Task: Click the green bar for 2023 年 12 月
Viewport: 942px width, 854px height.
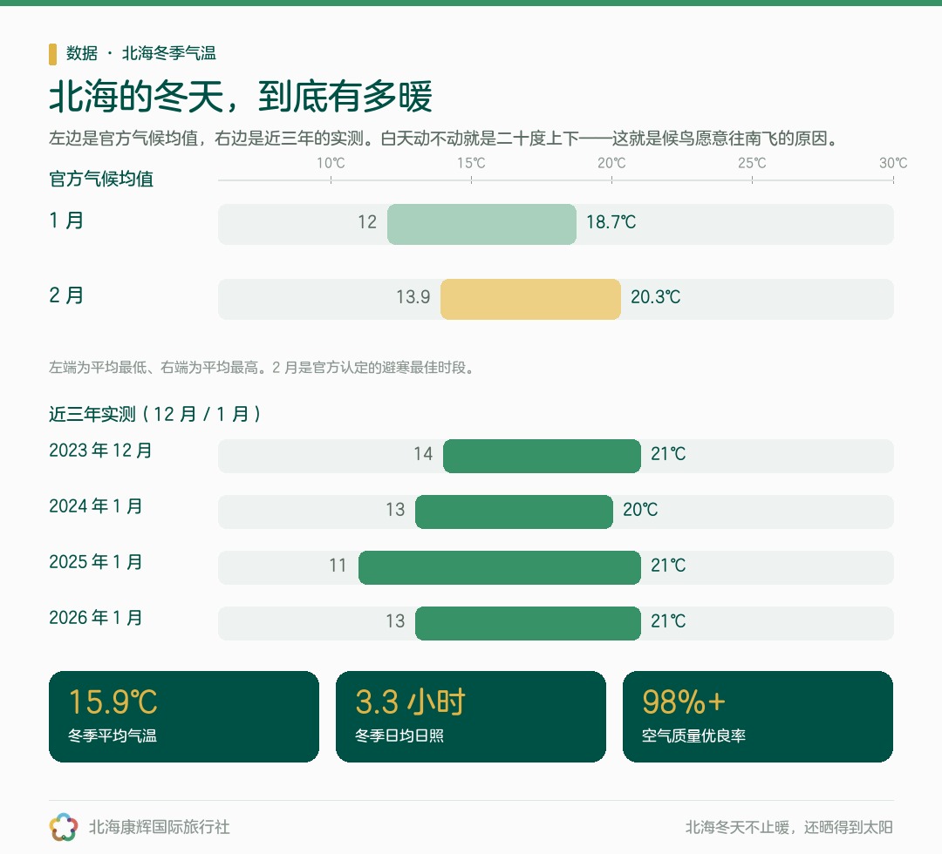Action: coord(542,456)
